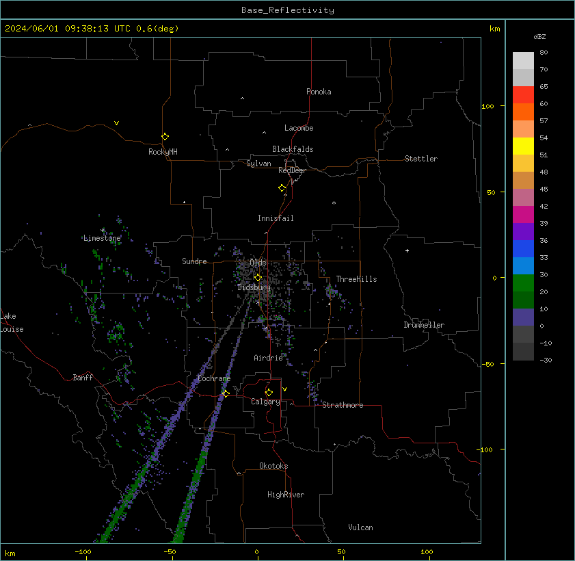
Task: Select the RedDeer city label
Action: (x=292, y=170)
